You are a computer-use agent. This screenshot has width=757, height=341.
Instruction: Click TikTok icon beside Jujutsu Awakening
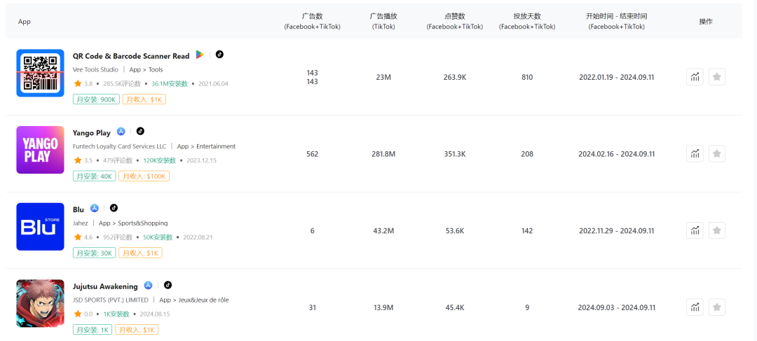pyautogui.click(x=168, y=285)
